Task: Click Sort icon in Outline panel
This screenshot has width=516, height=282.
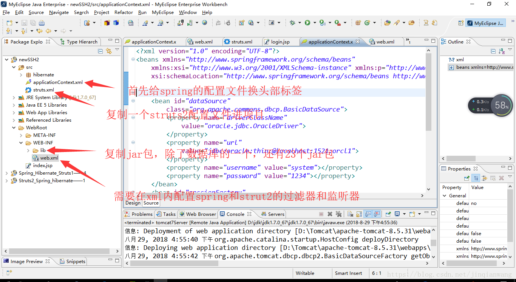Action: [502, 51]
